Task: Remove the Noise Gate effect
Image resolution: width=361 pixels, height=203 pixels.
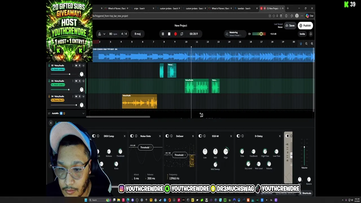Action: [x=160, y=136]
